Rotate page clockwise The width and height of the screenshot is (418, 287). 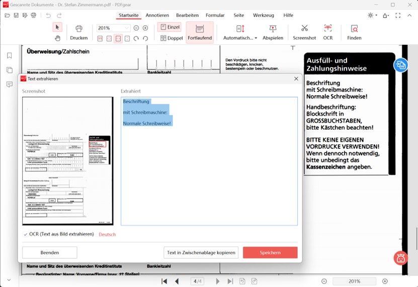coord(136,39)
